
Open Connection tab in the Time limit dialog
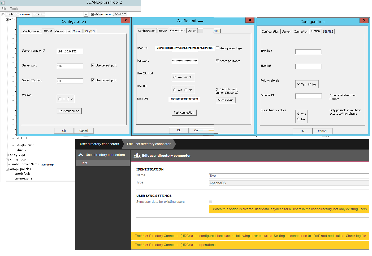(301, 32)
